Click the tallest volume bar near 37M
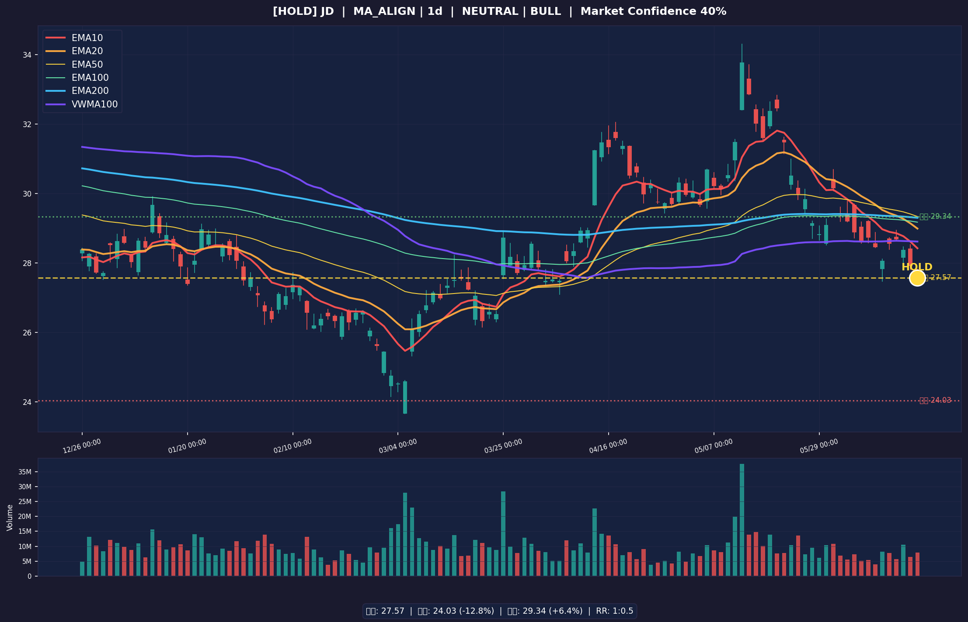 pos(742,520)
